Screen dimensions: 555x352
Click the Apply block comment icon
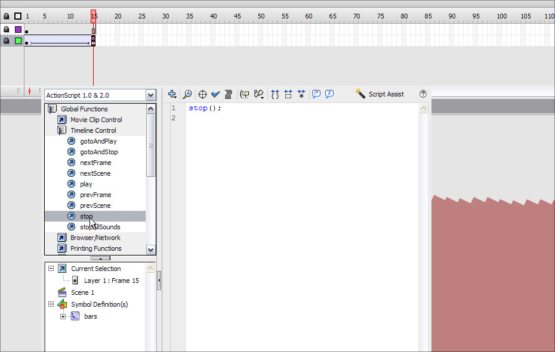tap(316, 94)
